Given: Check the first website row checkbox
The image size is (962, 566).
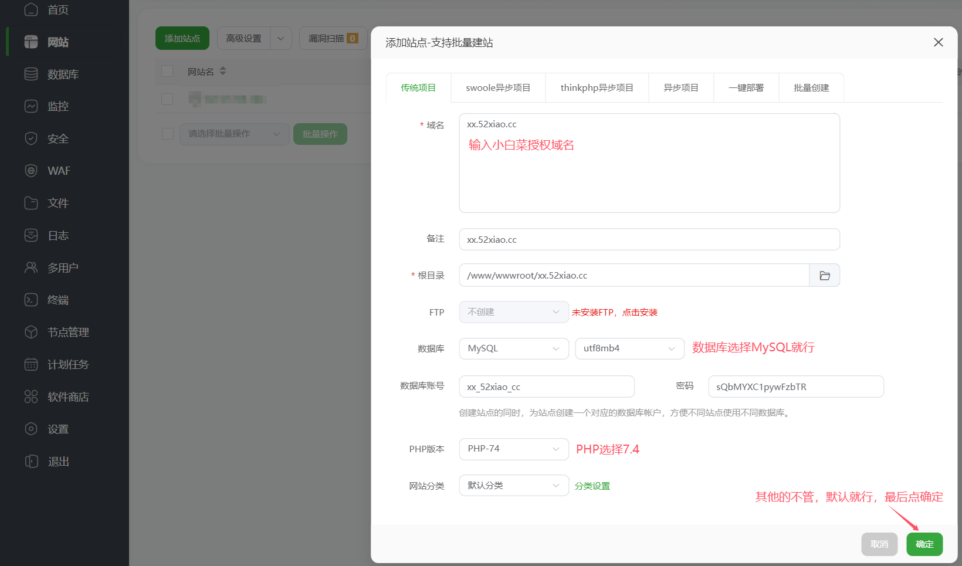Looking at the screenshot, I should coord(167,99).
